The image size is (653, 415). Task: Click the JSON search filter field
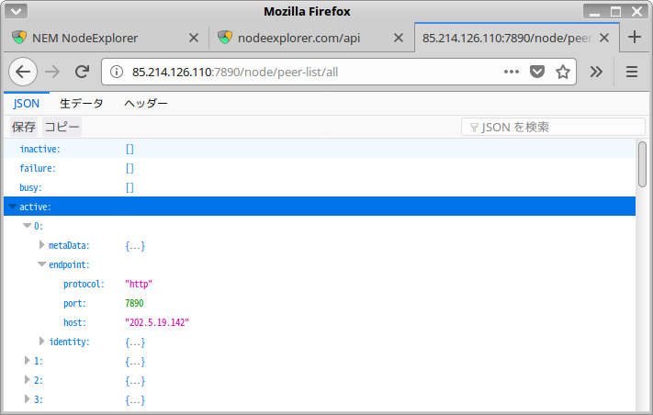tap(548, 128)
